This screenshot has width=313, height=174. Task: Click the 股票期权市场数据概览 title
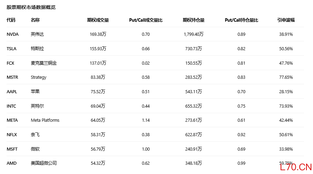(31, 7)
